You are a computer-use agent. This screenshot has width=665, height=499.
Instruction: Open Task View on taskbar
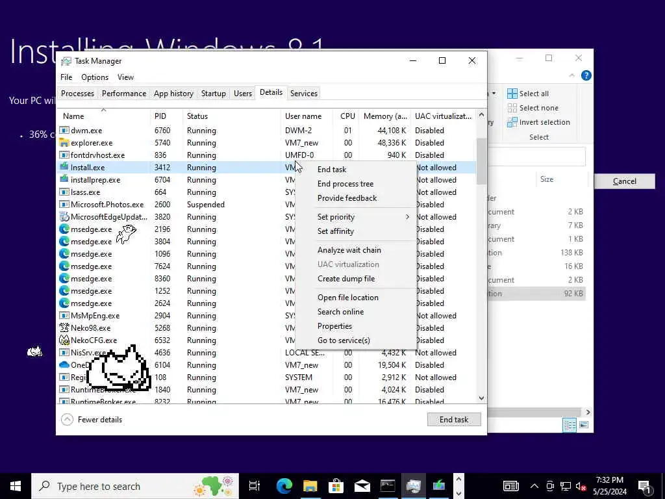254,486
